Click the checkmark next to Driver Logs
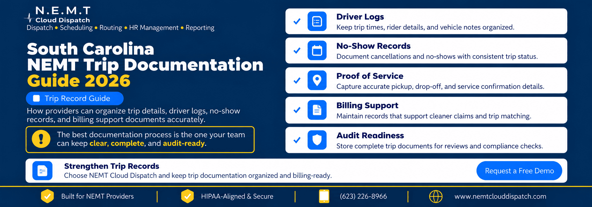 pyautogui.click(x=297, y=21)
